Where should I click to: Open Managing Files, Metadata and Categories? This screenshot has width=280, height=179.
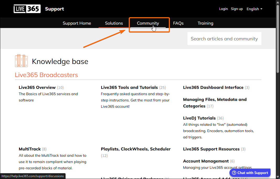pos(215,103)
